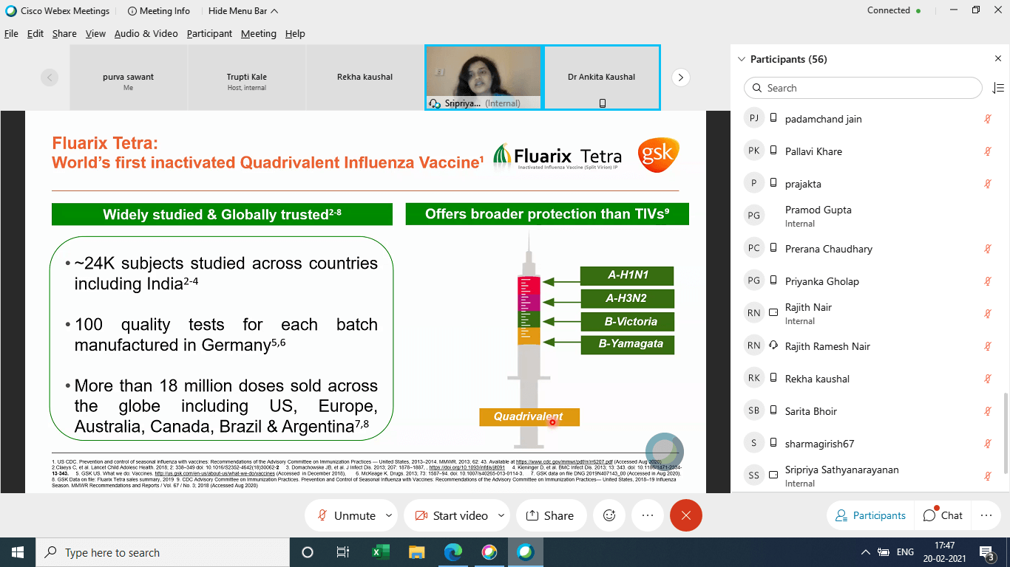
Task: Open the notification center icon
Action: coord(987,552)
